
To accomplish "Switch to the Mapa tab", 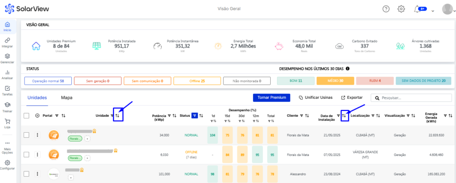I will point(66,98).
